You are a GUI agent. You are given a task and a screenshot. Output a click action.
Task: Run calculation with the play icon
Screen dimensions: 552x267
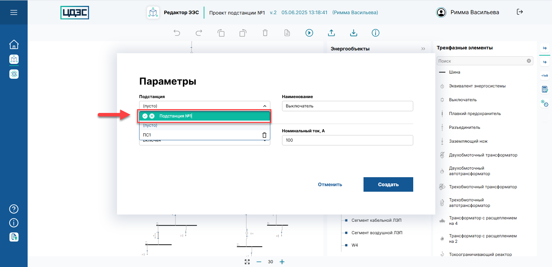click(309, 33)
